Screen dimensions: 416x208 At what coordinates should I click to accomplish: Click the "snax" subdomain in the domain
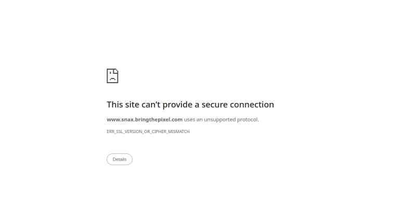(x=127, y=120)
